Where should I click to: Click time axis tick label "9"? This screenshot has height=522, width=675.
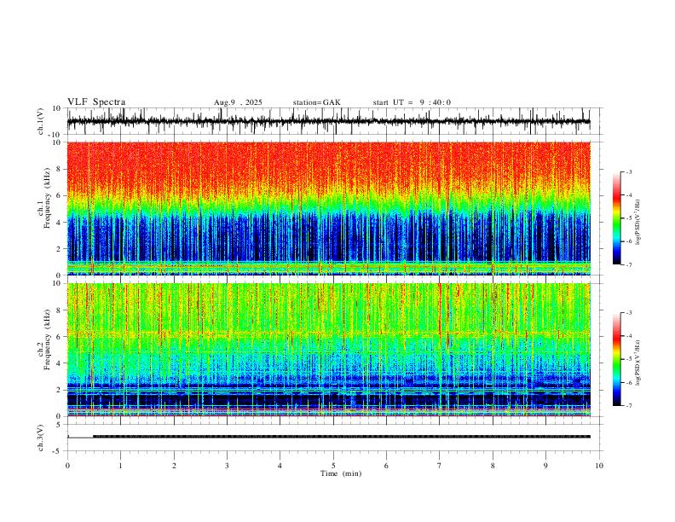tap(545, 466)
